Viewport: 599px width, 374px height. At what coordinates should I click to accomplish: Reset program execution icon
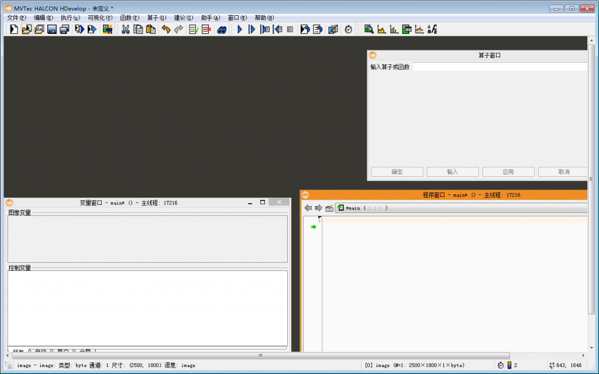click(x=305, y=29)
